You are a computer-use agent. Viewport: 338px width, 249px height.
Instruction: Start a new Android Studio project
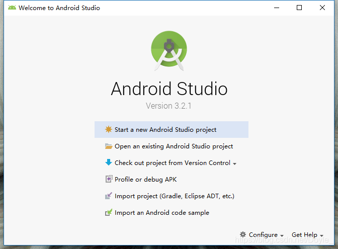point(172,130)
